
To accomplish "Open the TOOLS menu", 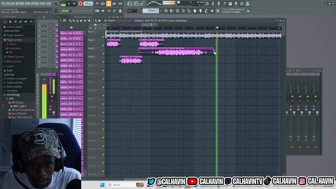I will pos(43,3).
